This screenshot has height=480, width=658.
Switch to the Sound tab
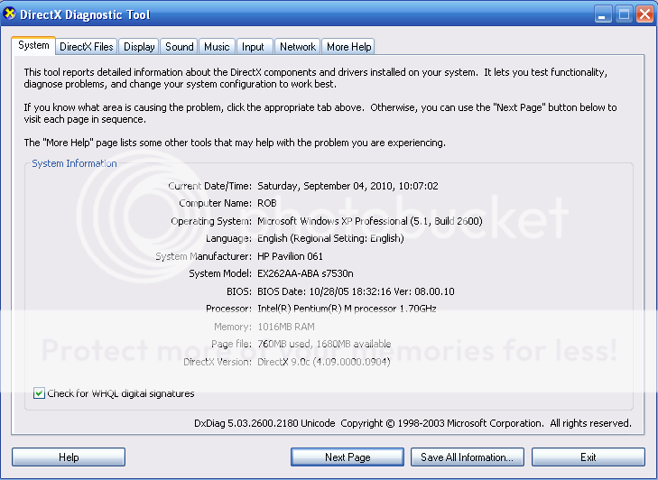180,47
